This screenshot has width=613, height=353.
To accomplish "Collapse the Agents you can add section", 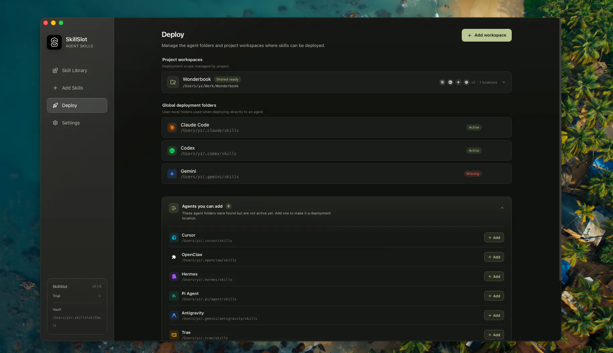I will (502, 208).
